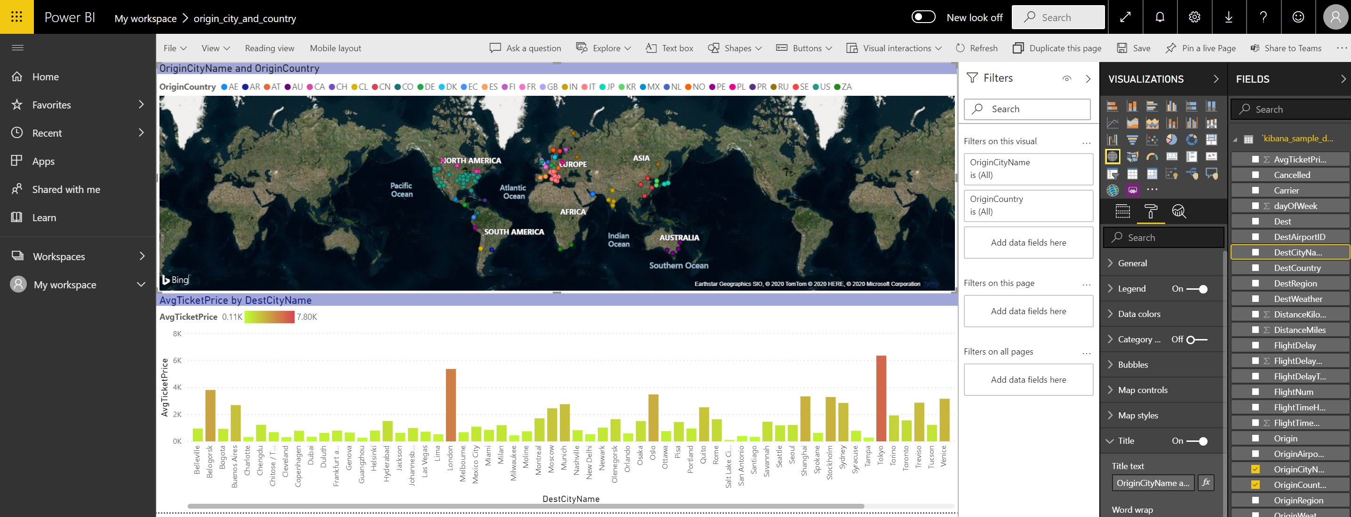Switch to Reading view
Viewport: 1351px width, 517px height.
pos(270,48)
